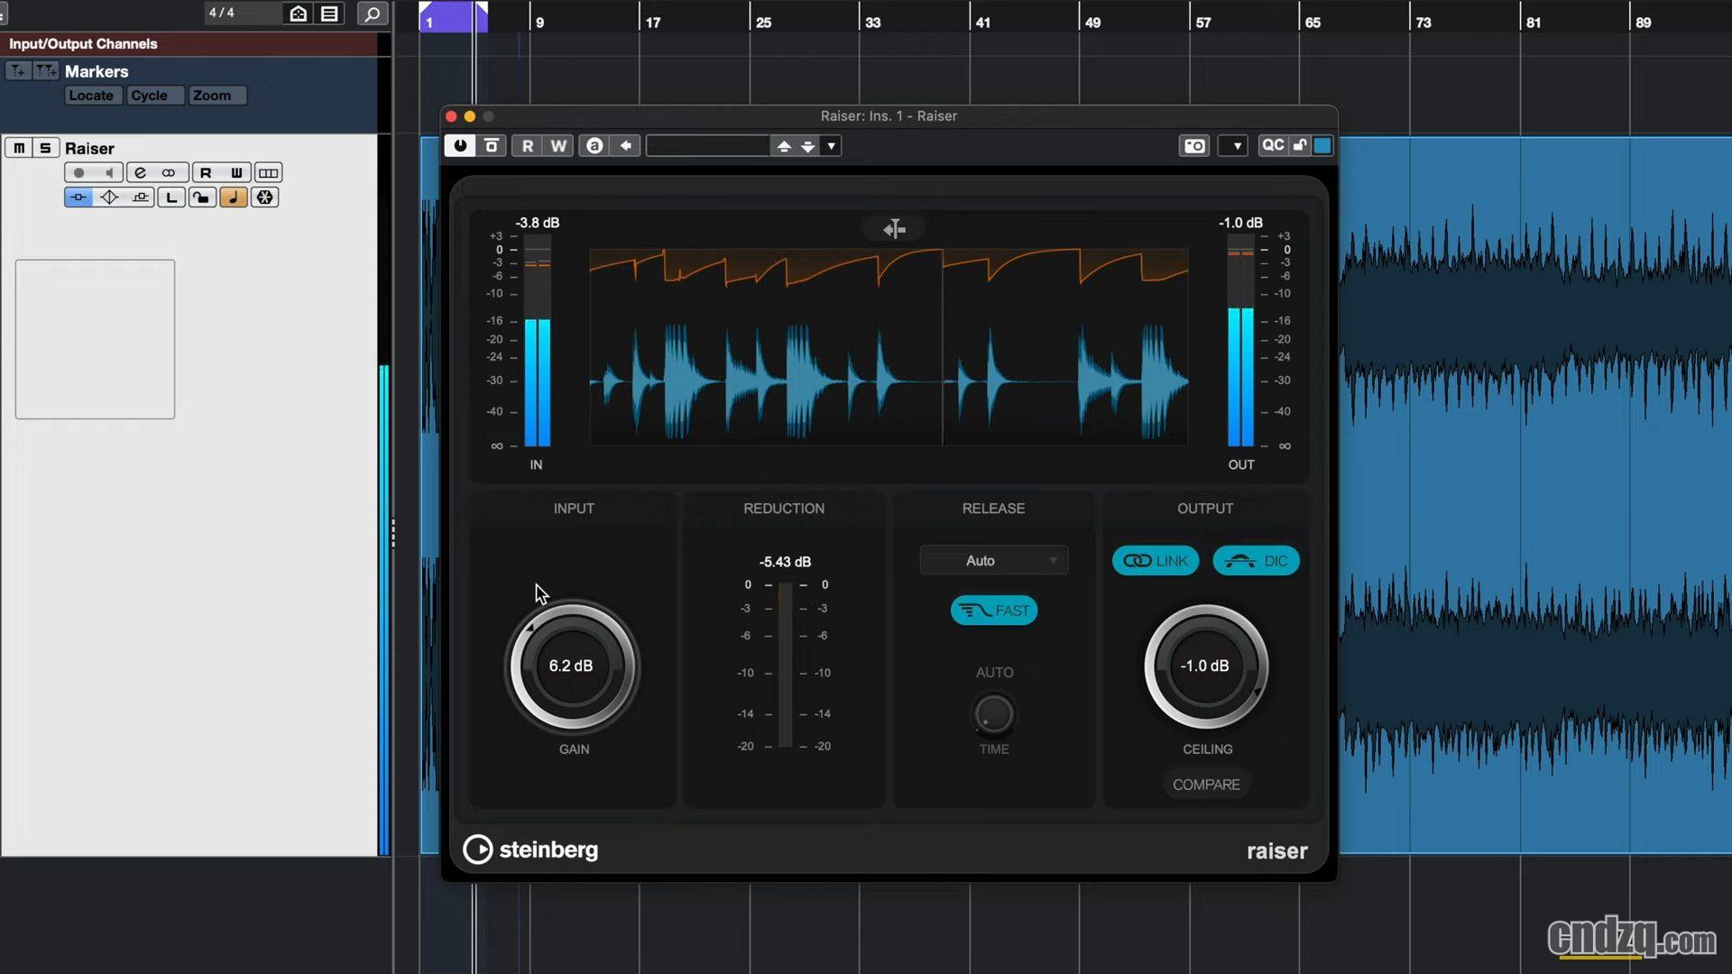Screen dimensions: 1732x974
Task: Expand the Release mode dropdown showing Auto
Action: click(993, 560)
